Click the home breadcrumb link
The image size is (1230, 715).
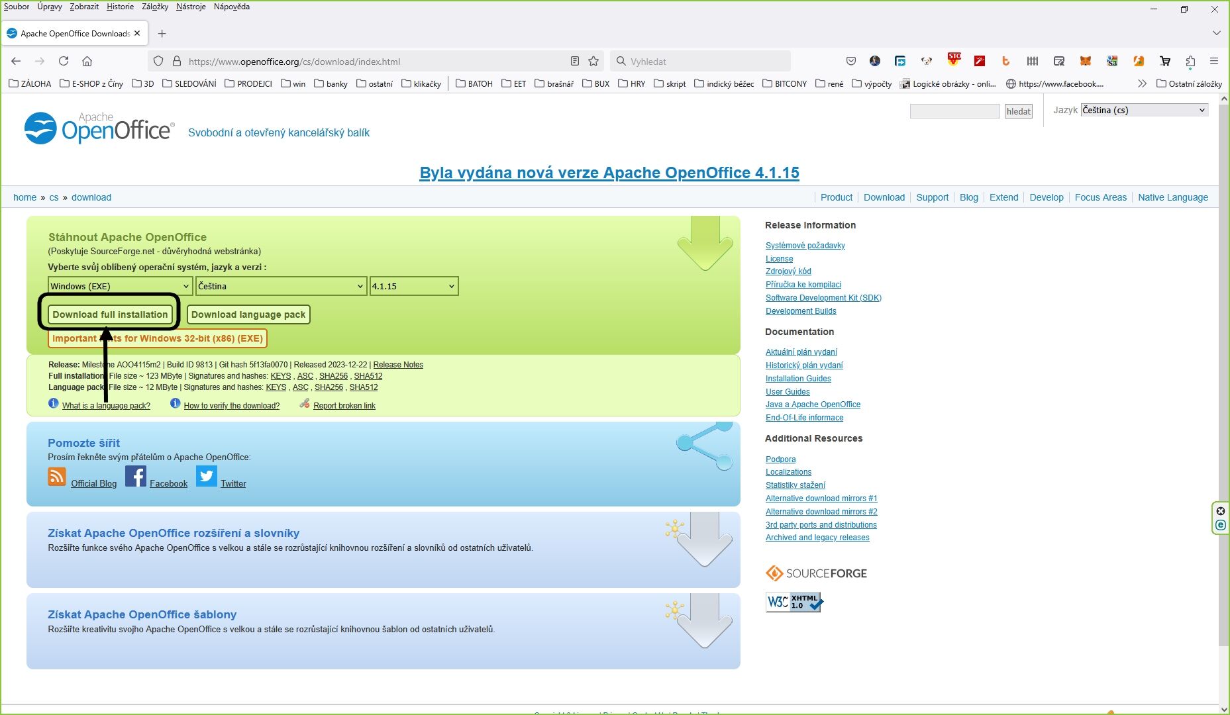(25, 197)
